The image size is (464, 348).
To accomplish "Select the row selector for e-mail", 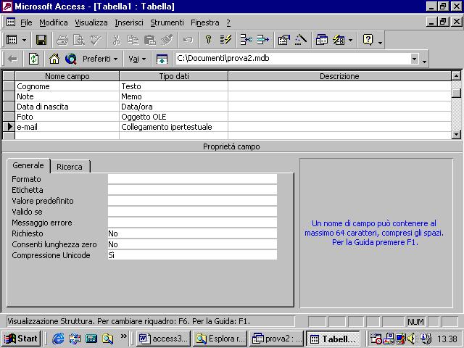I will [x=9, y=127].
